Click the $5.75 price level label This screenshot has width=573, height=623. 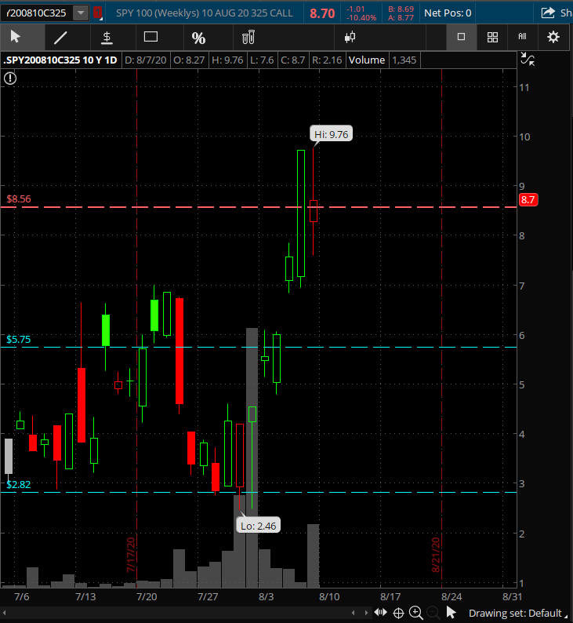point(18,339)
